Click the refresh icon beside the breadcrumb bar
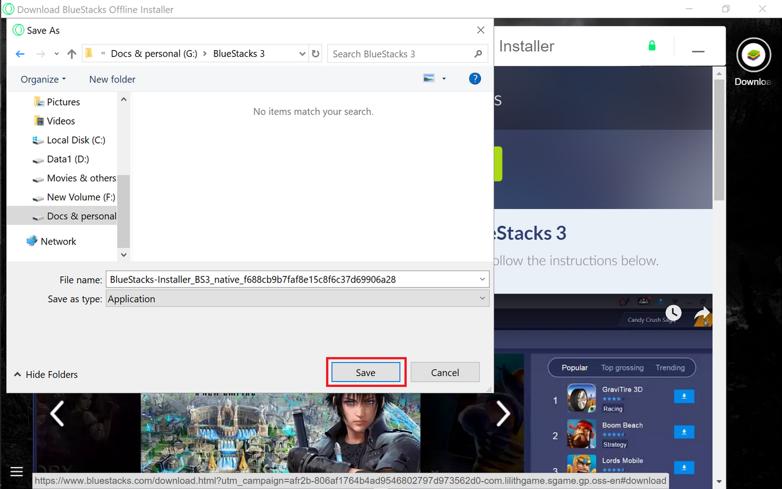Image resolution: width=782 pixels, height=489 pixels. click(315, 53)
